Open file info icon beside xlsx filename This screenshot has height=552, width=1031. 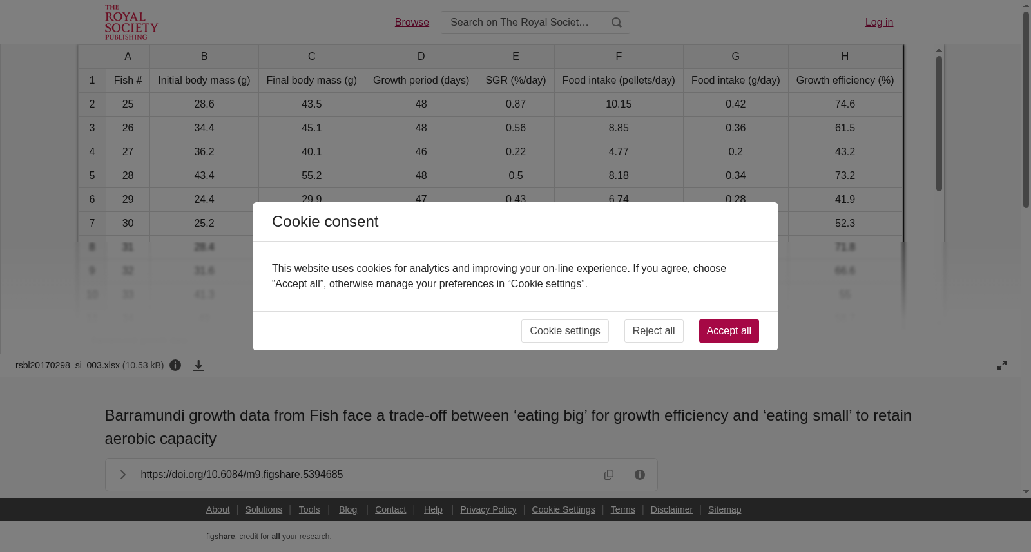click(175, 365)
